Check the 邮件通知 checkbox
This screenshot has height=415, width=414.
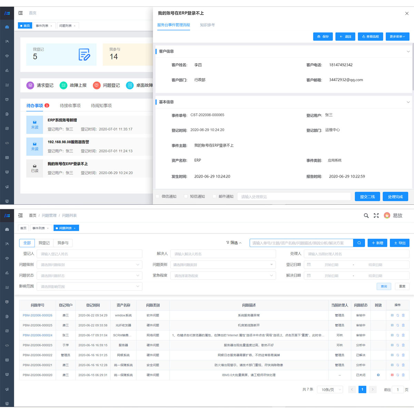click(214, 197)
